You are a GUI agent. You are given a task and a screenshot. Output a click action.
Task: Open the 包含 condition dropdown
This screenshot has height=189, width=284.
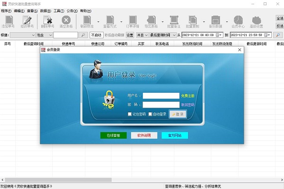coord(44,35)
